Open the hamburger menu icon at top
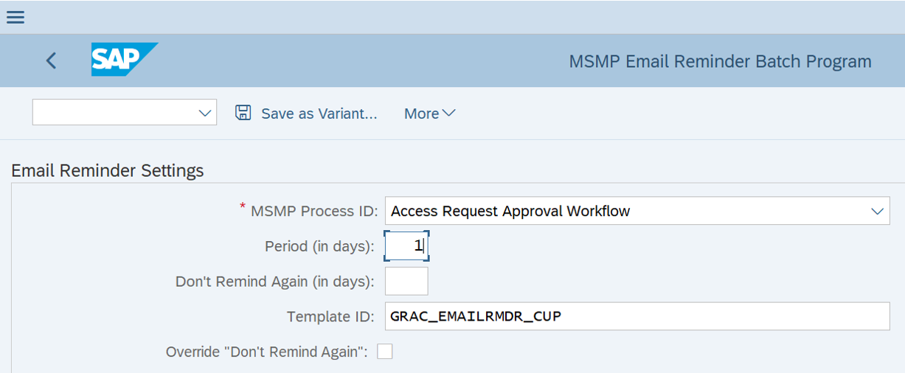 15,16
